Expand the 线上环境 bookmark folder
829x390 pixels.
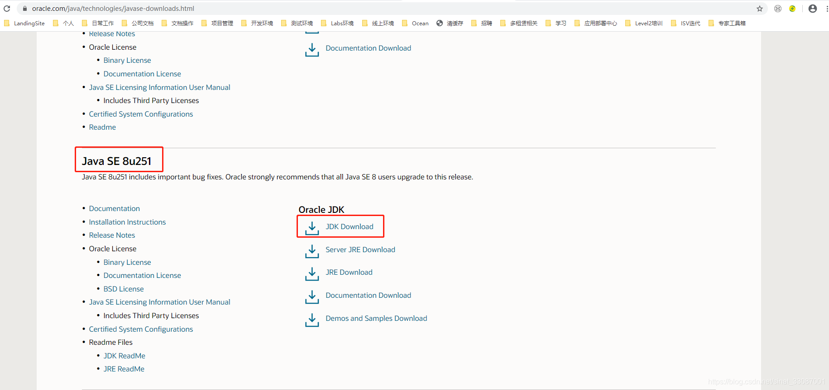point(378,23)
